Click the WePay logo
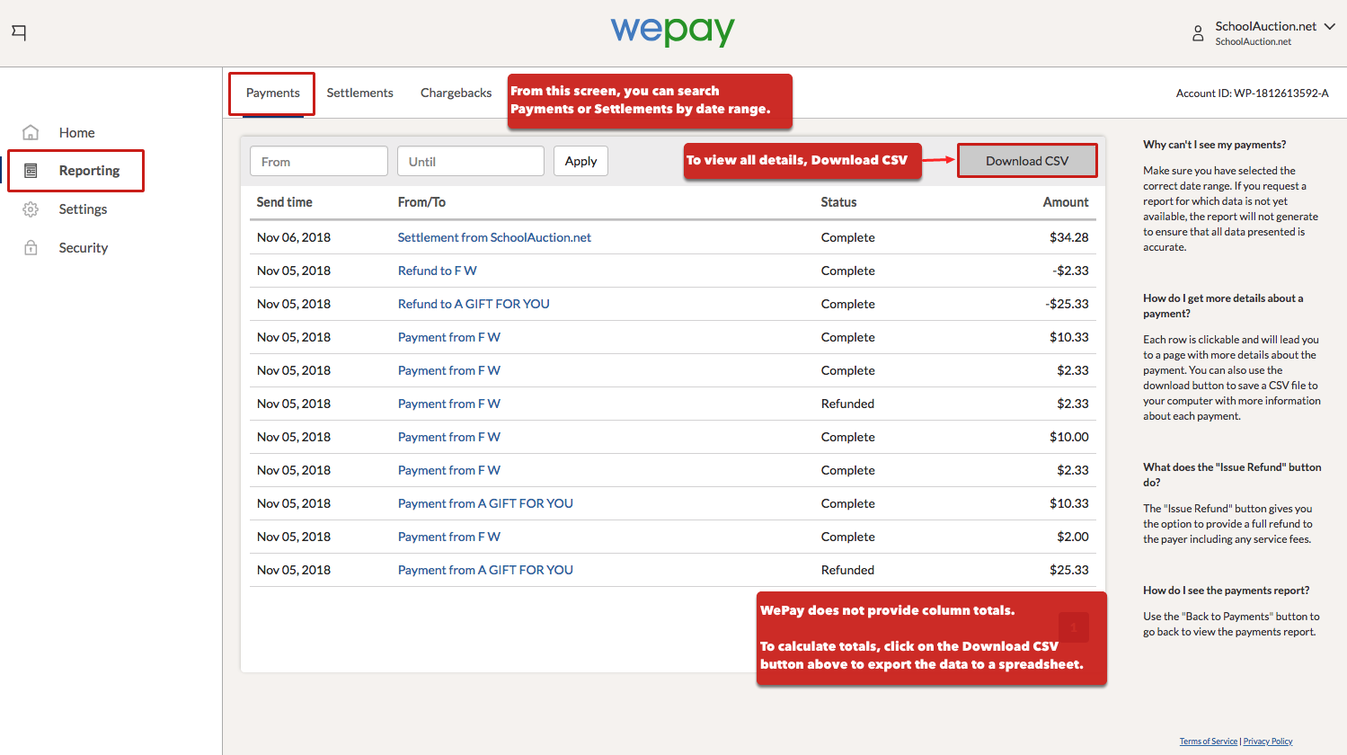Viewport: 1347px width, 755px height. (x=672, y=31)
